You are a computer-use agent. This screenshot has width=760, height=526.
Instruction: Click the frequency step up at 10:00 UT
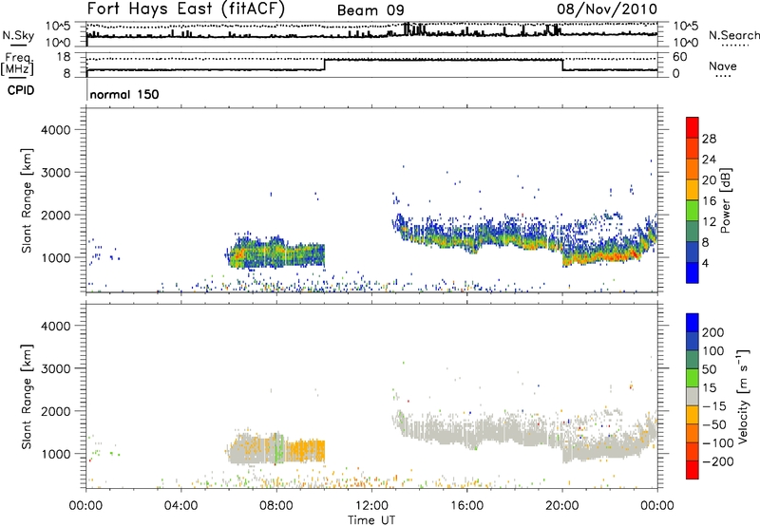pos(324,65)
